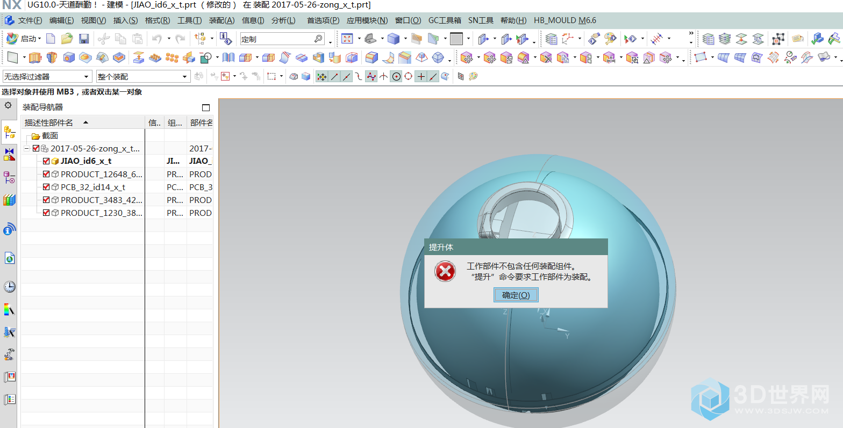Screen dimensions: 843x428
Task: Open the 插入(S) menu
Action: (x=125, y=20)
